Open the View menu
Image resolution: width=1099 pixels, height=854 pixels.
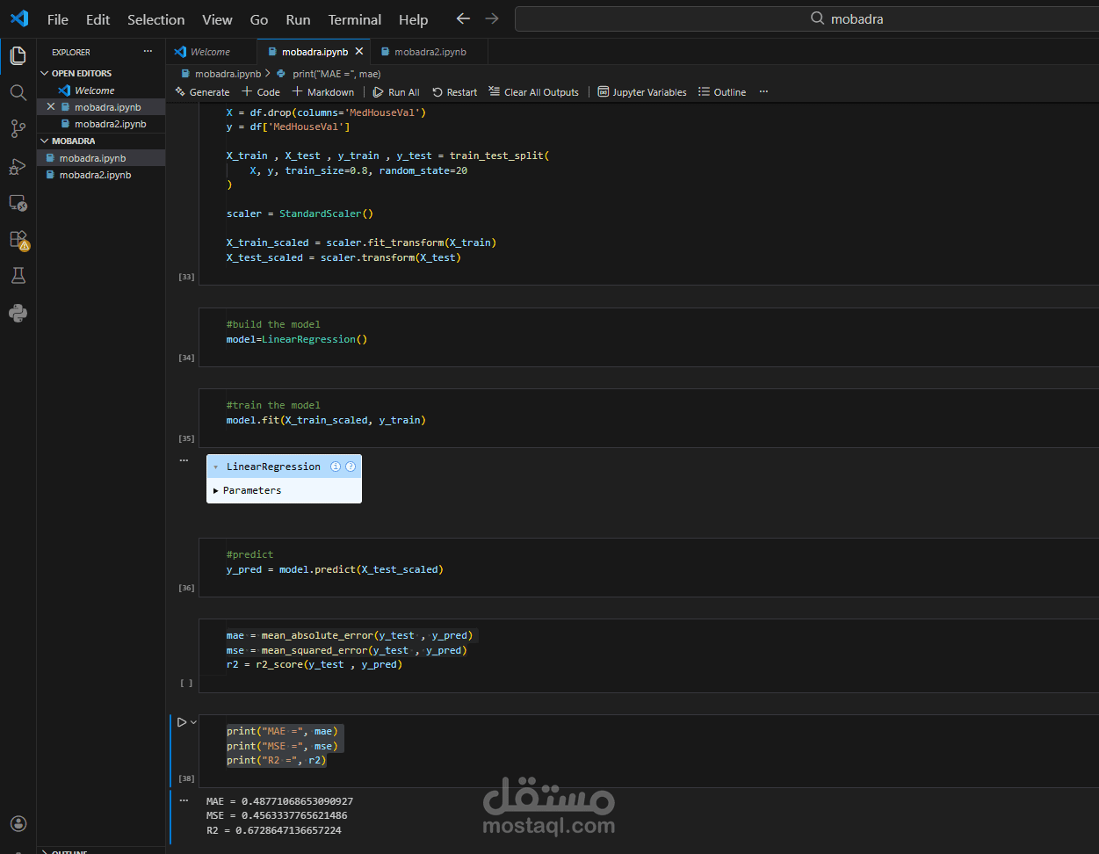click(x=217, y=19)
